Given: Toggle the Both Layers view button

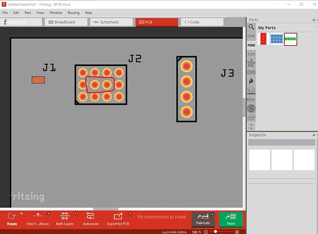Looking at the screenshot, I should (x=65, y=216).
